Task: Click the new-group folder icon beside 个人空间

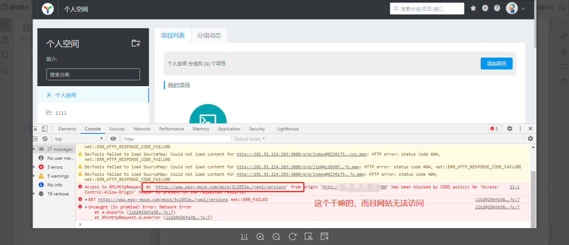Action: (x=136, y=43)
